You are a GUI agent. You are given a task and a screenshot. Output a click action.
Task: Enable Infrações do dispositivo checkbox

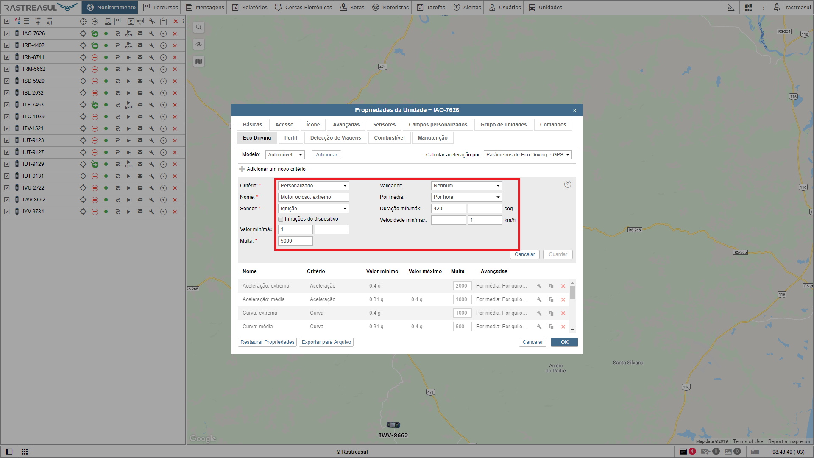coord(281,219)
